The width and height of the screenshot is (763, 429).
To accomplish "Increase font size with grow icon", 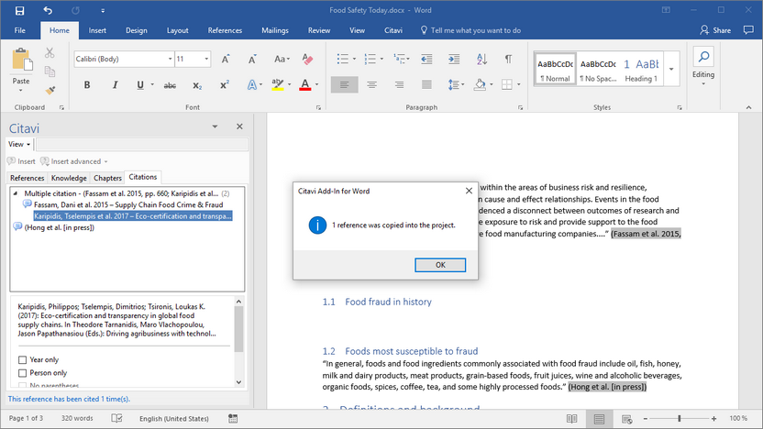I will coord(226,60).
